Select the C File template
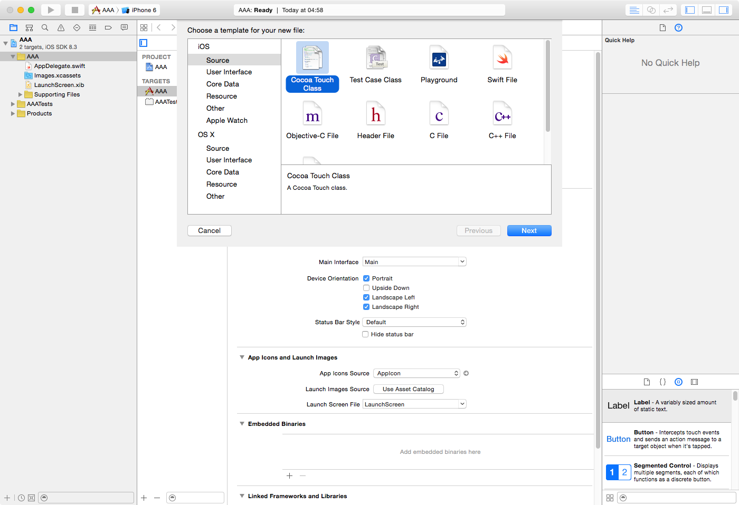The width and height of the screenshot is (739, 505). click(439, 120)
